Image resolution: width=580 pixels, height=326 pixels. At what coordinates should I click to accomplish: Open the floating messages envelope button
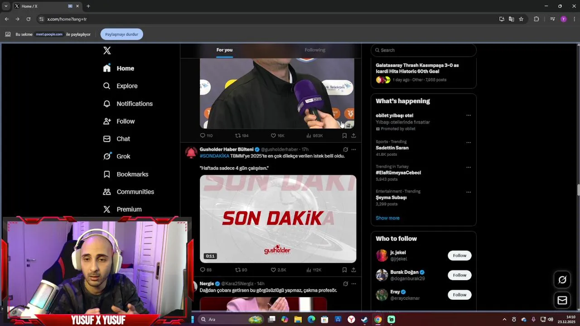tap(562, 300)
